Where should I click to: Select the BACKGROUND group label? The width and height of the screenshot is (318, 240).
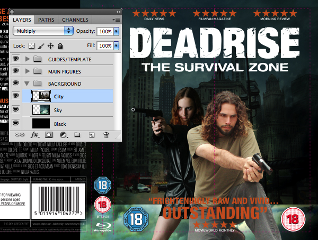click(65, 84)
